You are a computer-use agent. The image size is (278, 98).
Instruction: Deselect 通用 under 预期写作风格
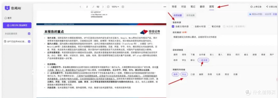coord(175,74)
